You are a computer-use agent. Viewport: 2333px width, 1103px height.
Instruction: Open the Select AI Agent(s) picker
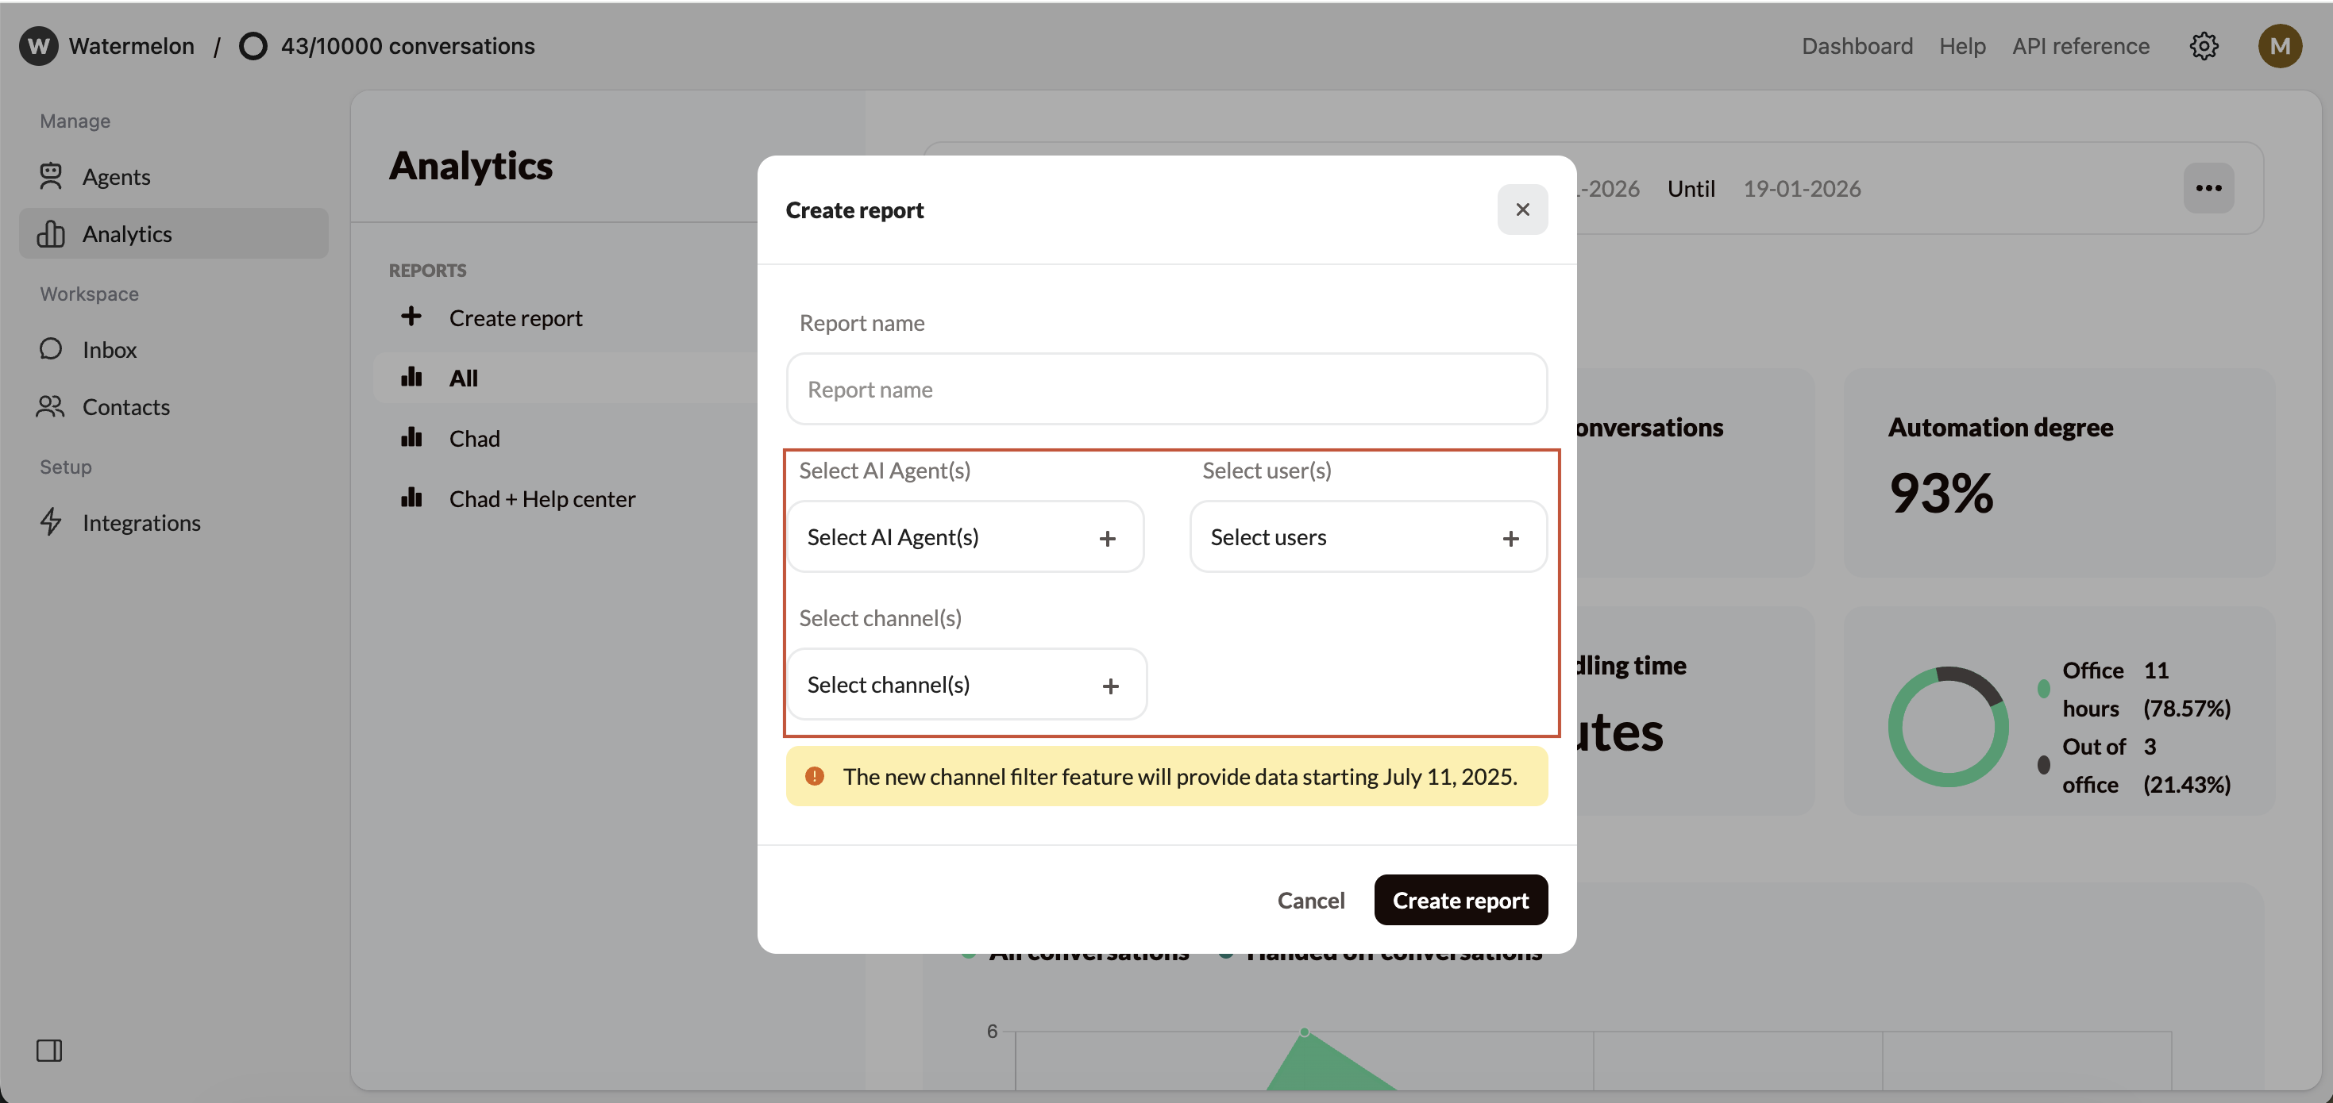pos(964,536)
